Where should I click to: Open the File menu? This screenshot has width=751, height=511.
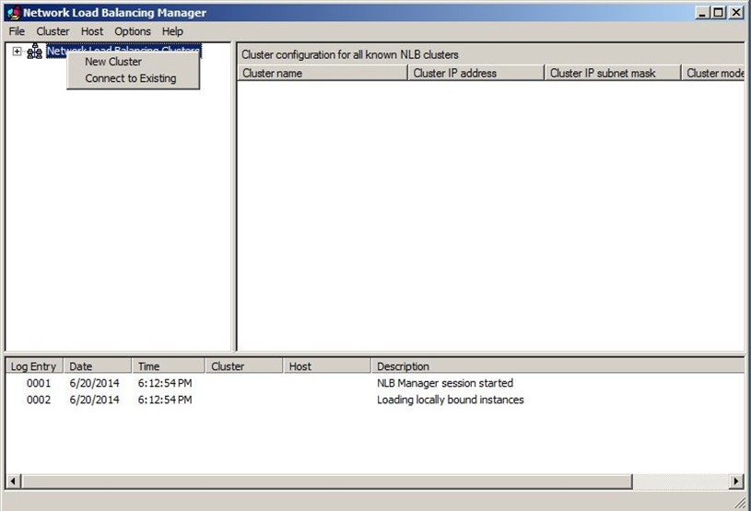coord(17,31)
